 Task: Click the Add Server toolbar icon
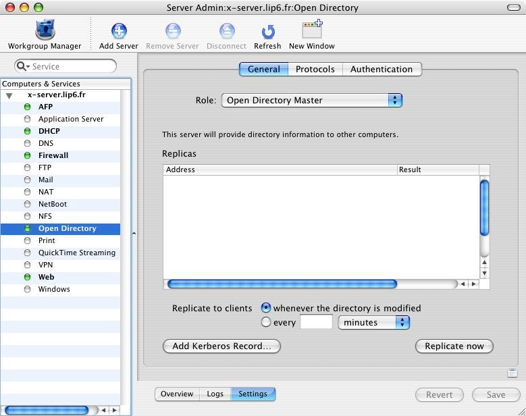click(118, 31)
